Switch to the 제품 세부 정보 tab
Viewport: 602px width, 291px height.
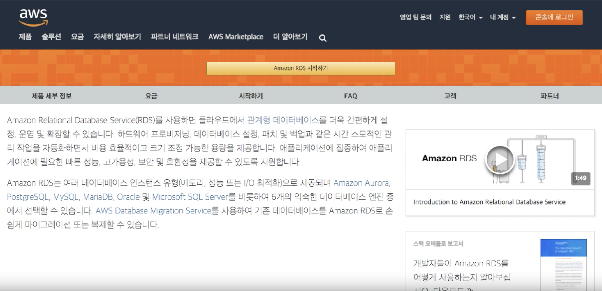52,96
